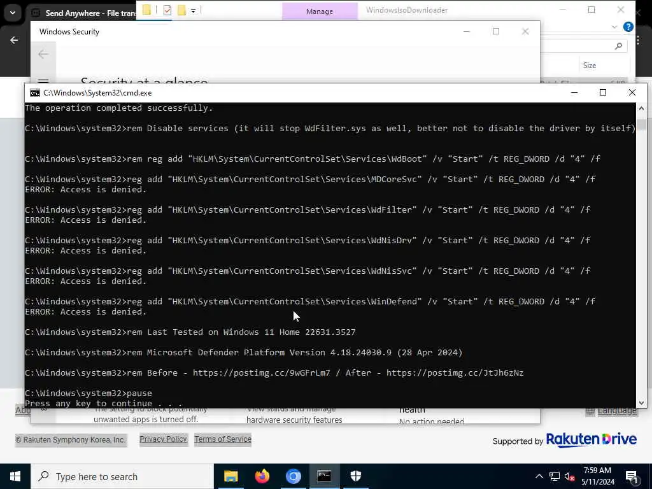This screenshot has width=652, height=489.
Task: Open File Explorer from the taskbar
Action: [x=230, y=476]
